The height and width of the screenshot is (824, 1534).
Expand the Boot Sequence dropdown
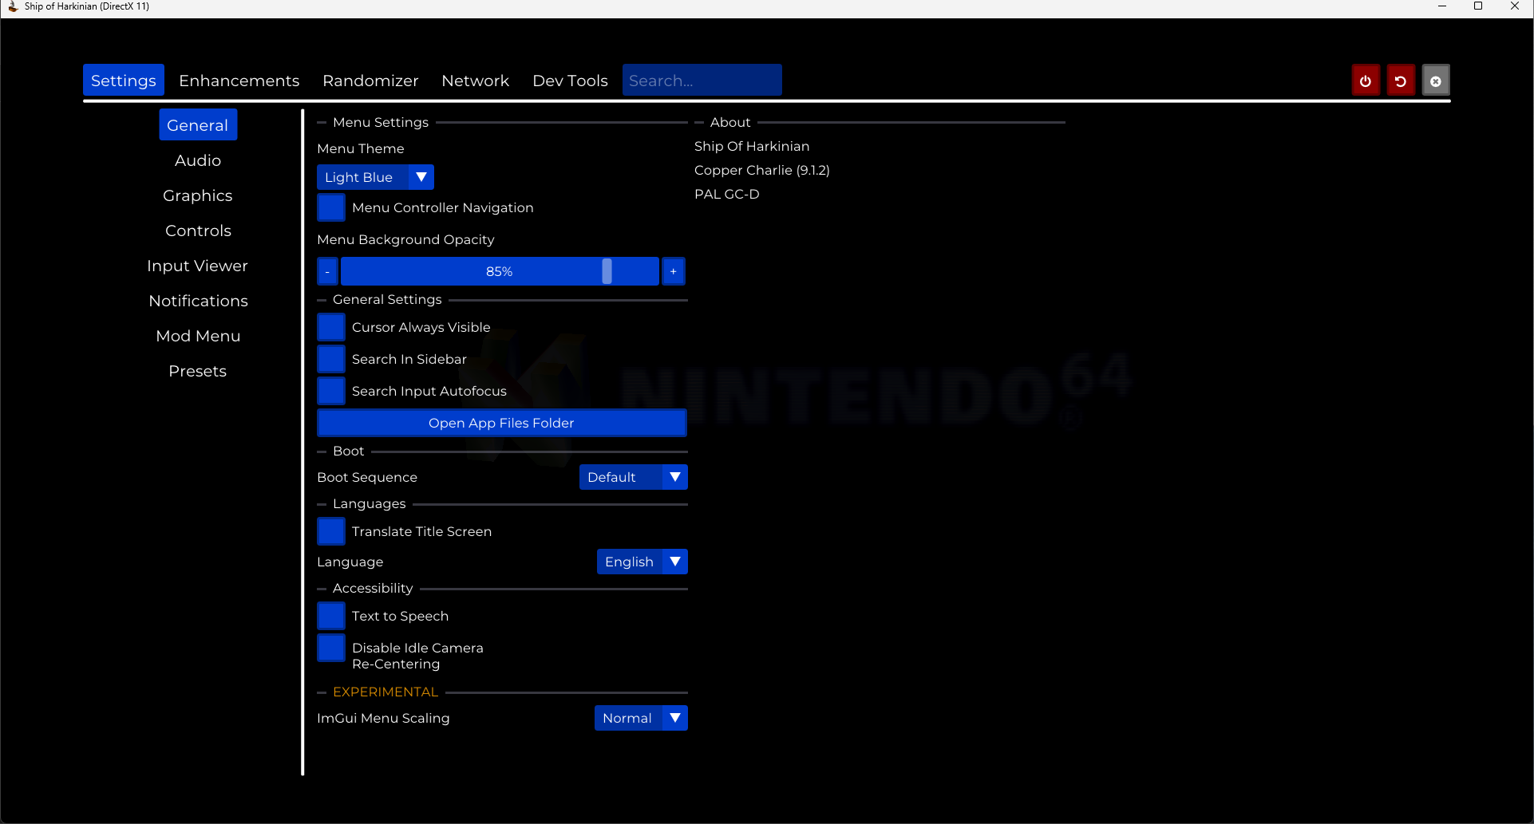click(x=633, y=477)
